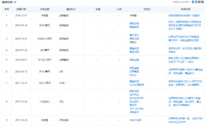Select the 新闻来源 column header
The image size is (207, 127).
186,9
